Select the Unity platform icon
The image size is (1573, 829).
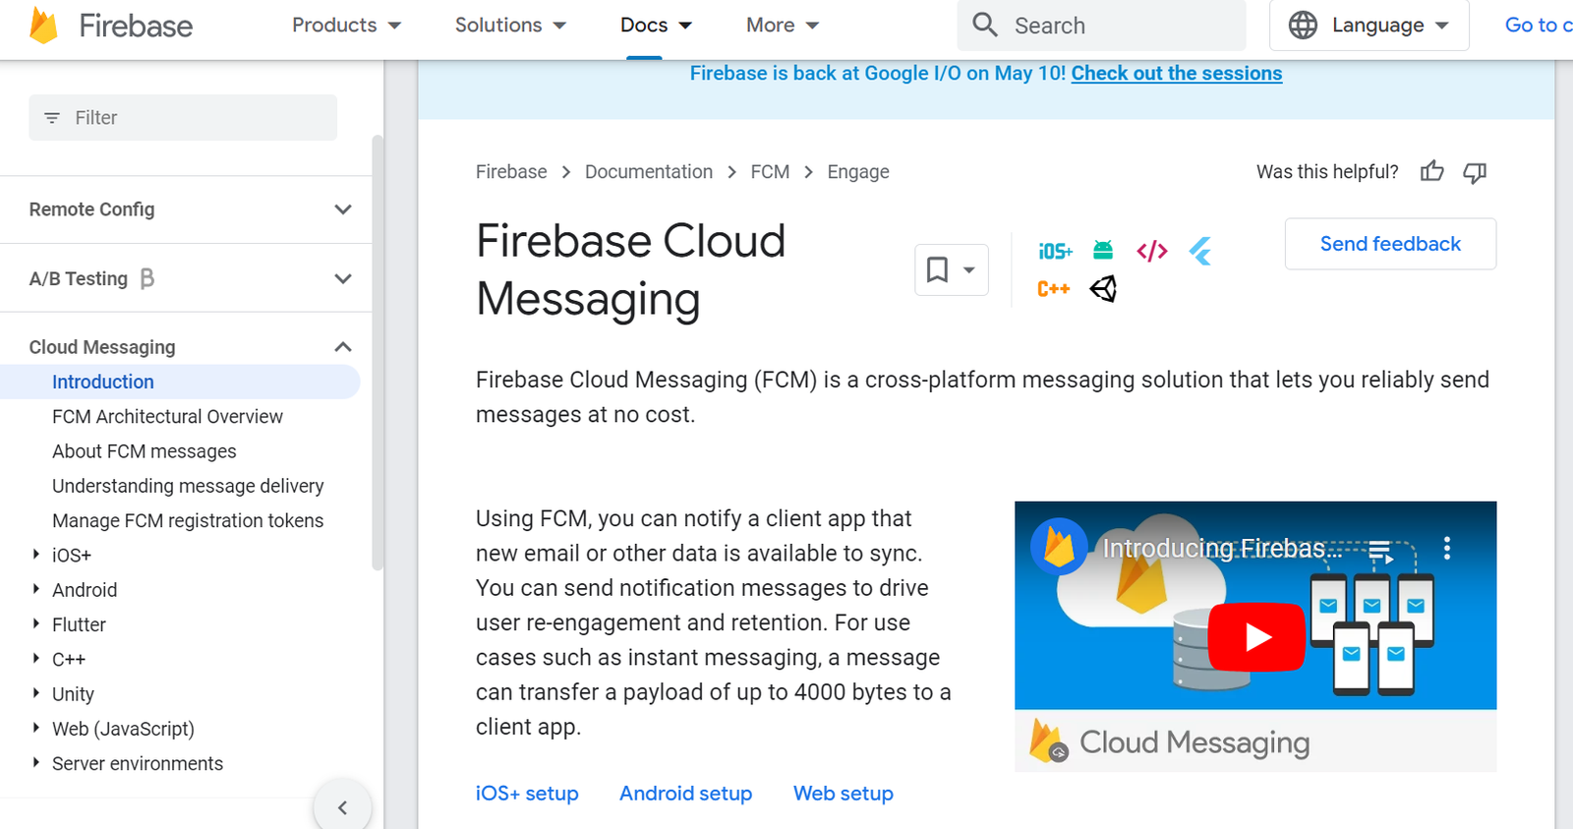[x=1103, y=288]
